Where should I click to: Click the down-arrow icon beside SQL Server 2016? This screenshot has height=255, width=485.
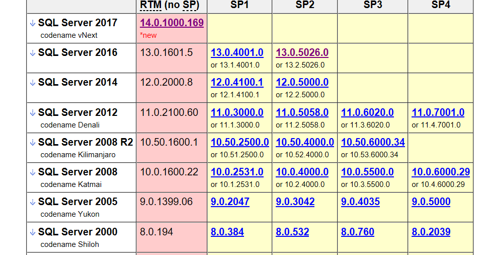tap(33, 53)
